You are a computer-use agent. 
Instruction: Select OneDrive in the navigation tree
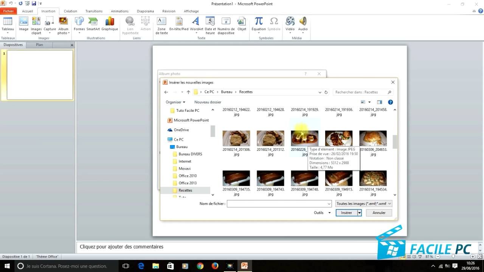(x=181, y=130)
